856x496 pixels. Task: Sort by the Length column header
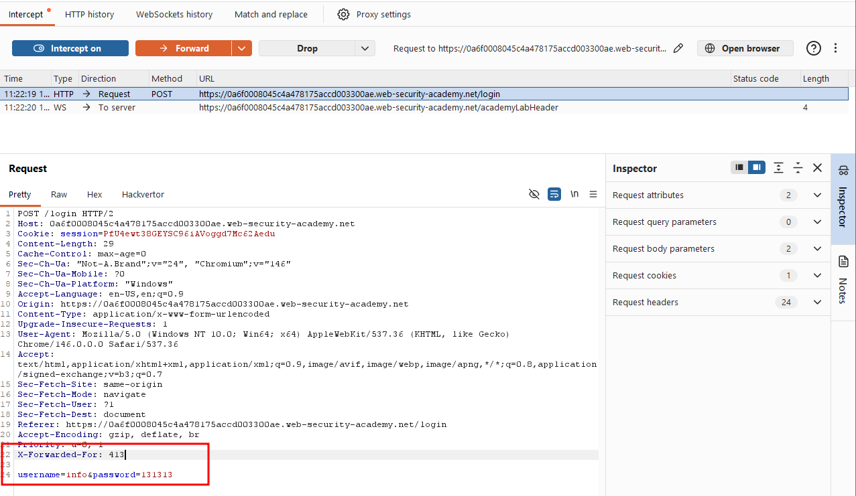point(824,78)
